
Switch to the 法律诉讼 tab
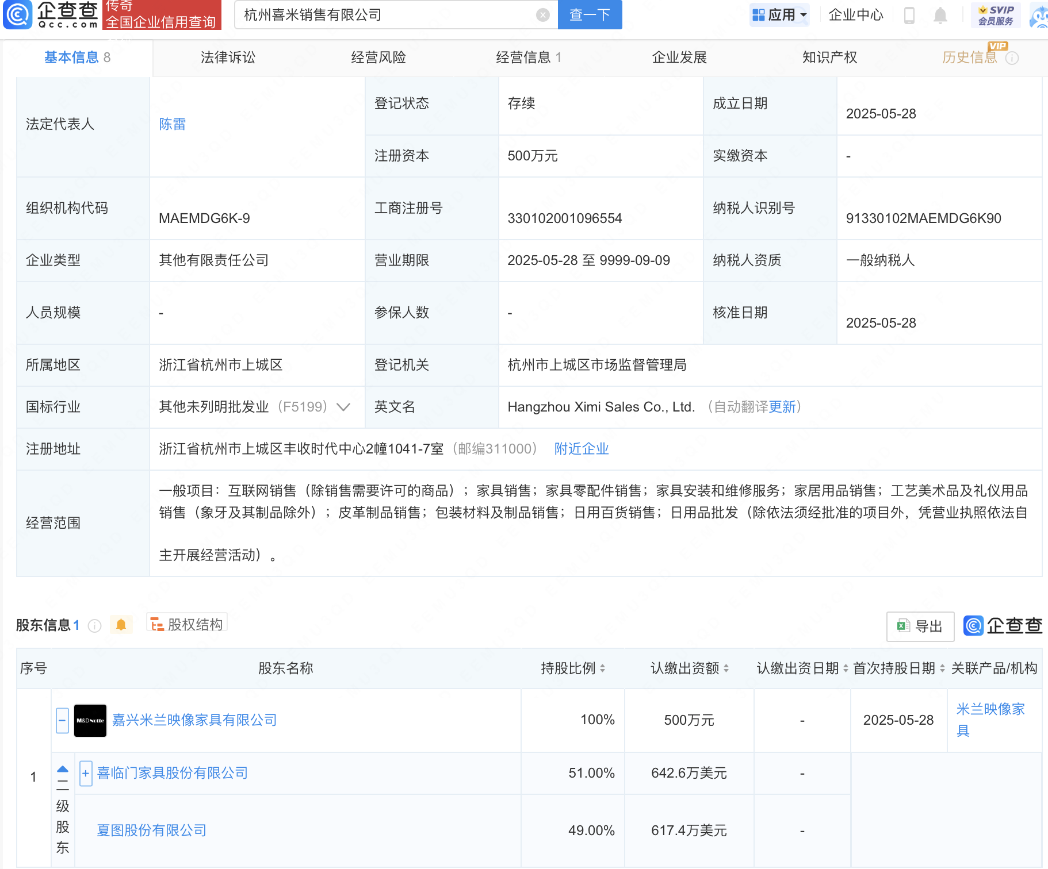click(x=228, y=57)
